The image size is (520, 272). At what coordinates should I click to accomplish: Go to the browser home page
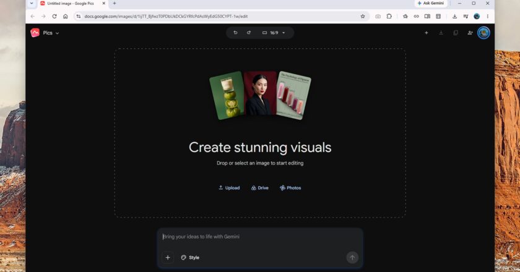tap(66, 16)
